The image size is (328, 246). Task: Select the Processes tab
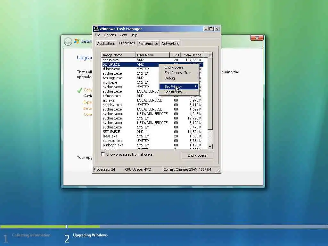coord(127,43)
